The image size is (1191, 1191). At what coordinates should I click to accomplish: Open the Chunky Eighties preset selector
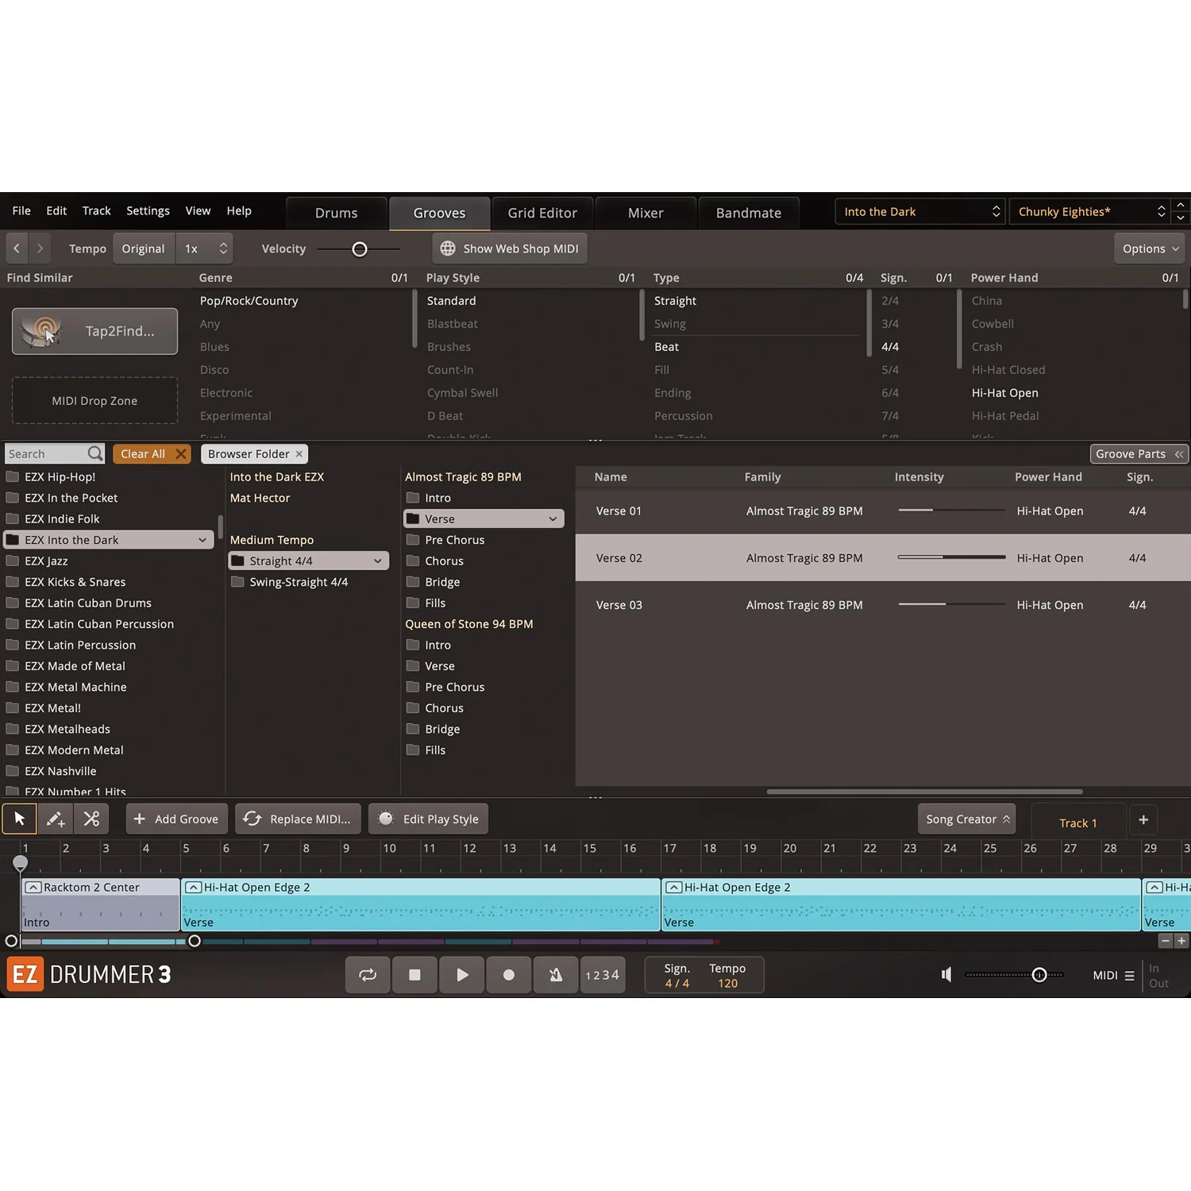pyautogui.click(x=1091, y=211)
